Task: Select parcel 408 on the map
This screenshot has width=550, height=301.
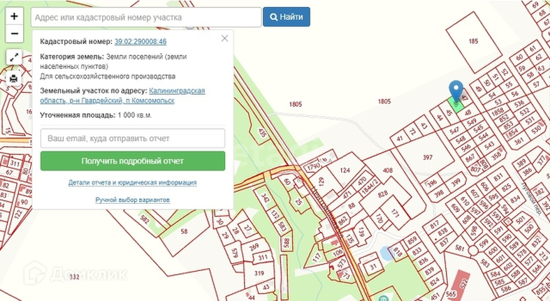Action: (387, 171)
